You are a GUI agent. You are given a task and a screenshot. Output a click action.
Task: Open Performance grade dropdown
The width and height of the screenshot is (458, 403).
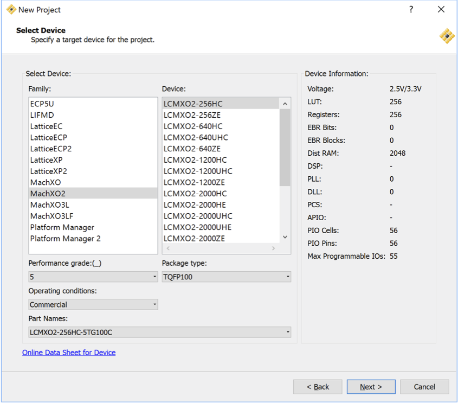[x=93, y=277]
